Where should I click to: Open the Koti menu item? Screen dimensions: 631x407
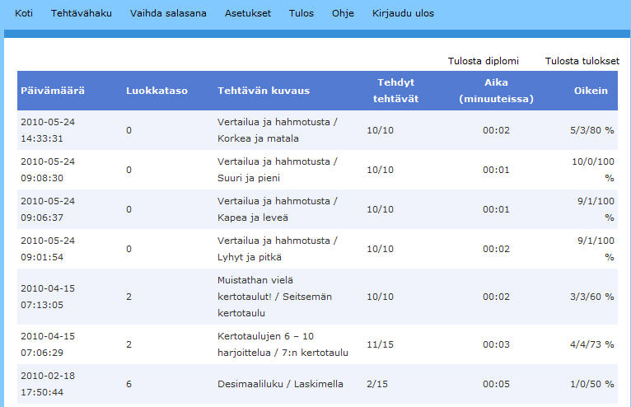[x=24, y=13]
